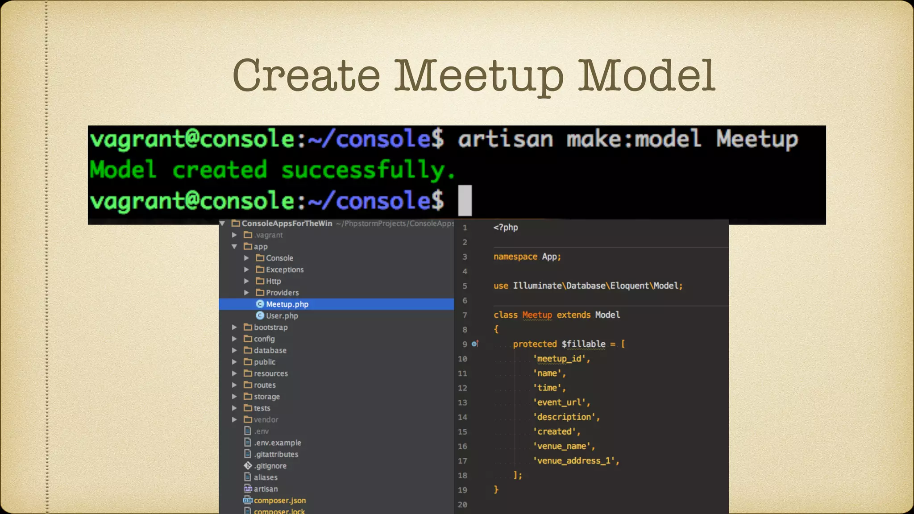
Task: Click 'venue_address_1' string in the editor
Action: (x=574, y=460)
